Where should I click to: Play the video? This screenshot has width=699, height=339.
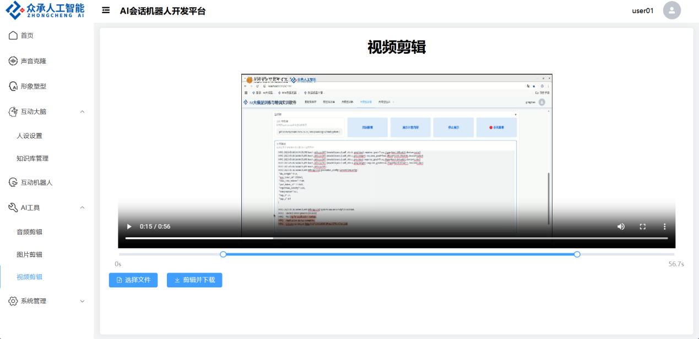click(x=129, y=226)
